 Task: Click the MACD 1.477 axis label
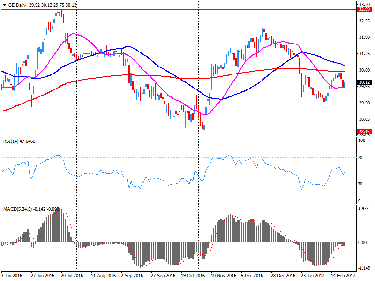364,208
